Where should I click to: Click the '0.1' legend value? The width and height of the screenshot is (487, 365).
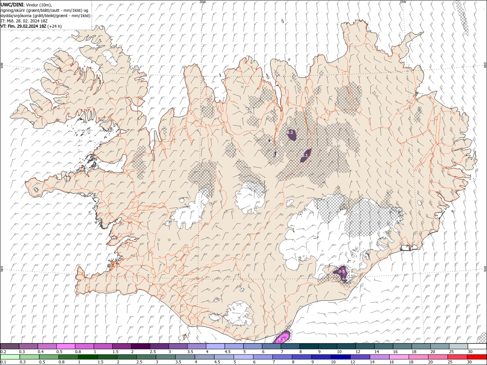coord(3,362)
